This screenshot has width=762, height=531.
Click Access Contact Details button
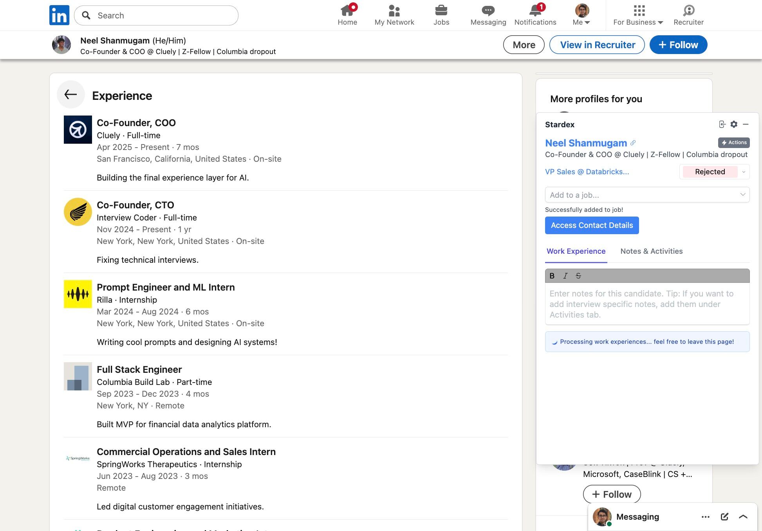(592, 225)
